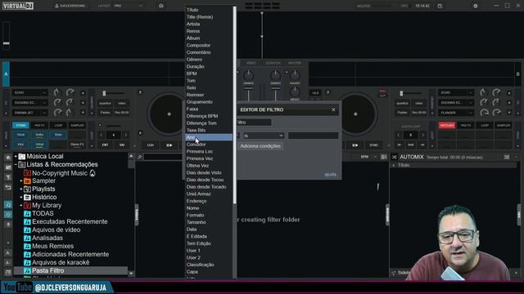The image size is (524, 294).
Task: Expand the Sampler tree node
Action: [x=21, y=181]
